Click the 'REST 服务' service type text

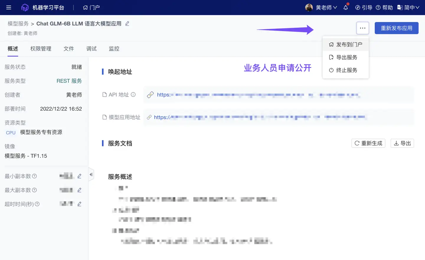click(x=69, y=81)
